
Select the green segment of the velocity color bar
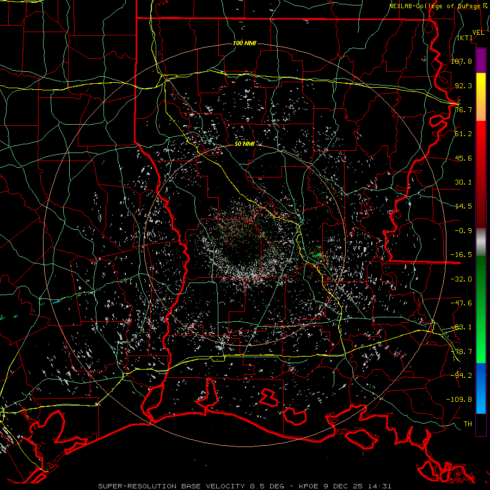pos(481,310)
